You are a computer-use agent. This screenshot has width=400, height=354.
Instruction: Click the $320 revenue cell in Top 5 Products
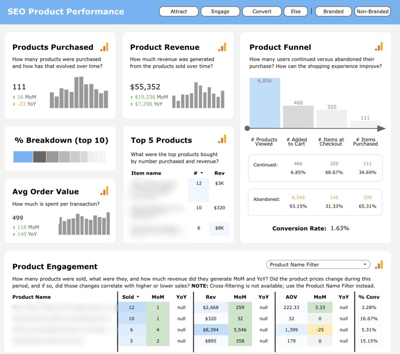coord(220,208)
